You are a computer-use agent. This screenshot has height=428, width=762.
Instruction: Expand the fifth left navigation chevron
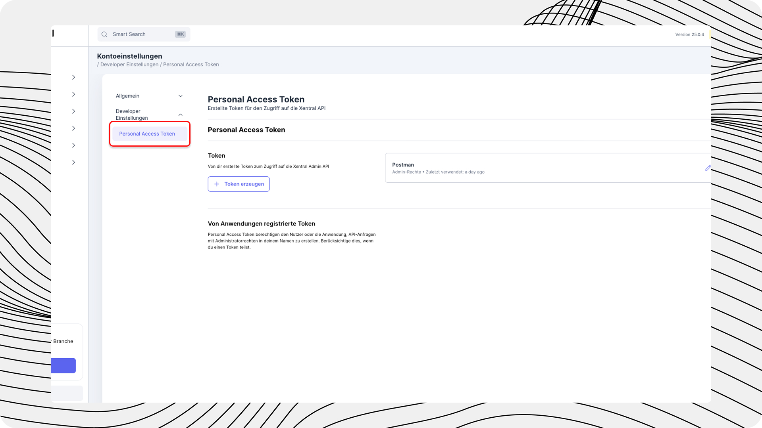(73, 145)
